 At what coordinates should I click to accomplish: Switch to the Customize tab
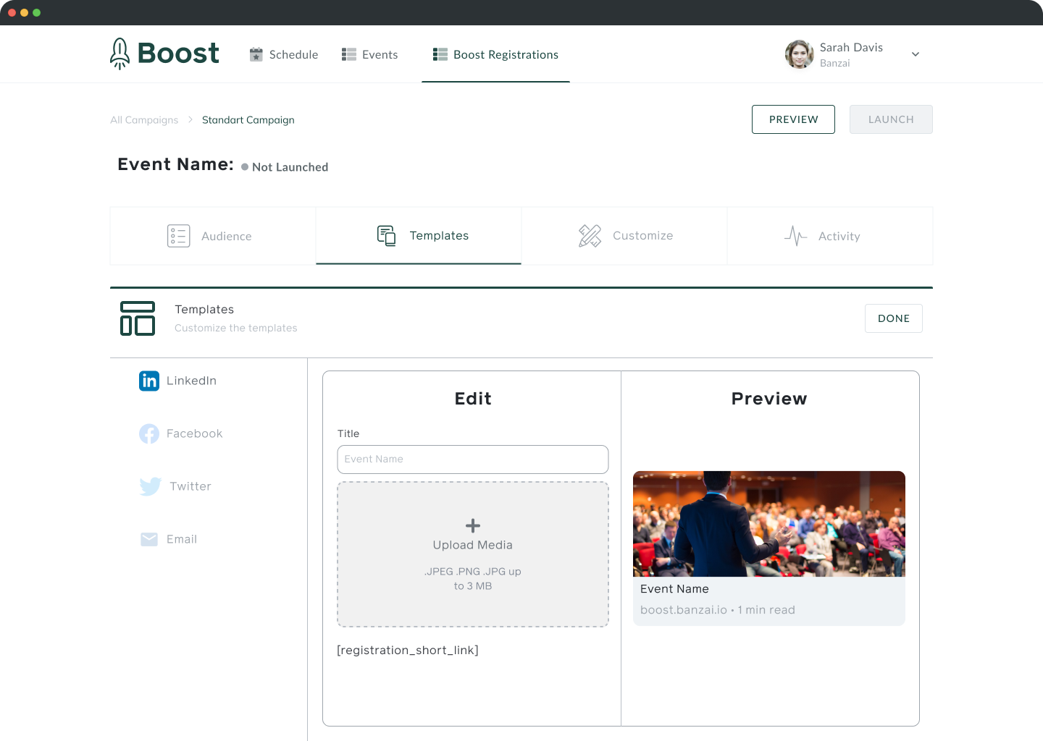click(x=624, y=236)
